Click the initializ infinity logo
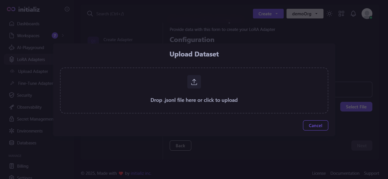388x179 pixels. pos(11,9)
